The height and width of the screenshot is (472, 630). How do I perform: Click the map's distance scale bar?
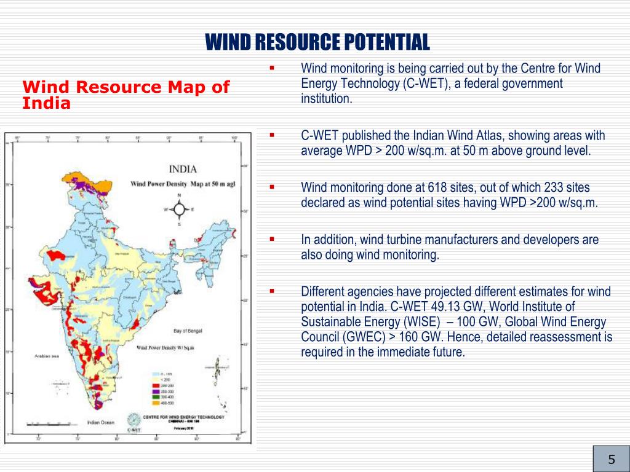pyautogui.click(x=52, y=424)
